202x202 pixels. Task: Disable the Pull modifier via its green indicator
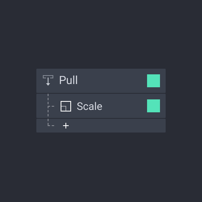[154, 81]
